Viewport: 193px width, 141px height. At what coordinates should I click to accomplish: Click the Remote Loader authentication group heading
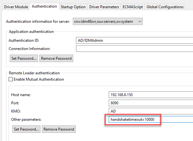coord(34,73)
